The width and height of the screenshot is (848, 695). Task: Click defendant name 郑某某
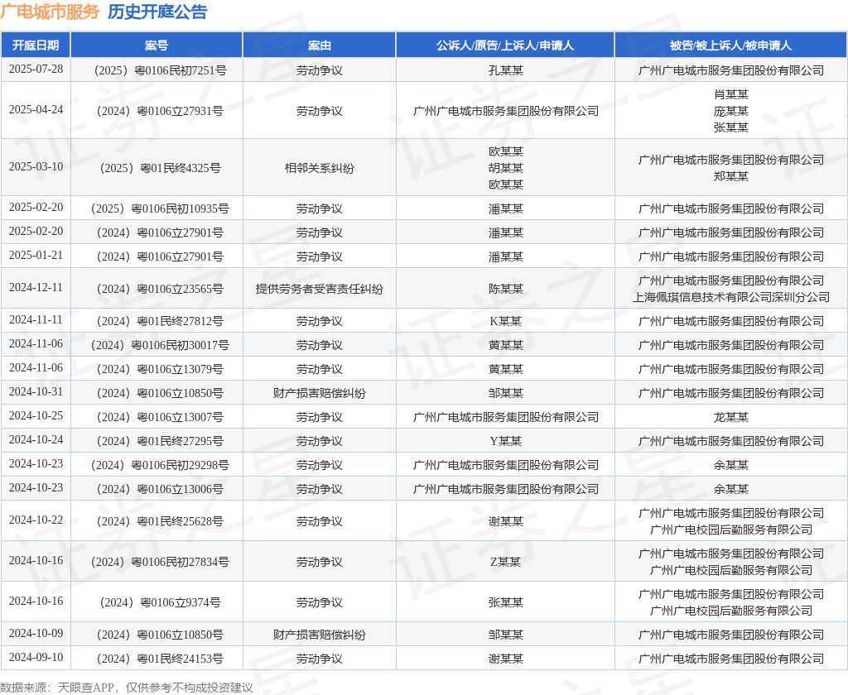[x=730, y=176]
